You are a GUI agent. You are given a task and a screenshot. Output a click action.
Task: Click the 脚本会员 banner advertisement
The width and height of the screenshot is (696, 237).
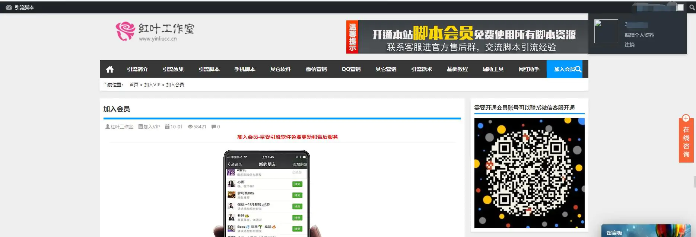pos(467,37)
